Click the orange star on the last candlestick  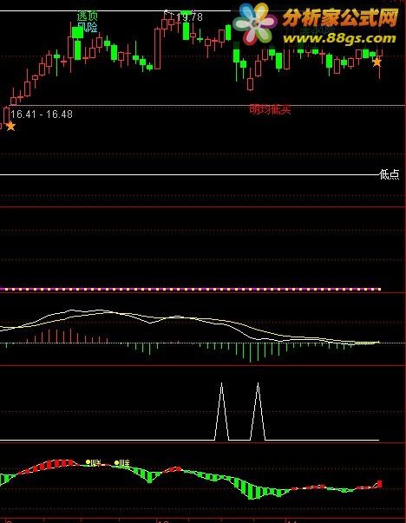point(377,62)
